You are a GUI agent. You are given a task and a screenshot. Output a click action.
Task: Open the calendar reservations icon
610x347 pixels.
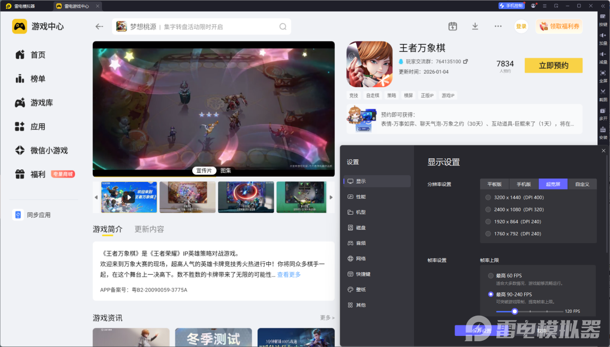453,26
